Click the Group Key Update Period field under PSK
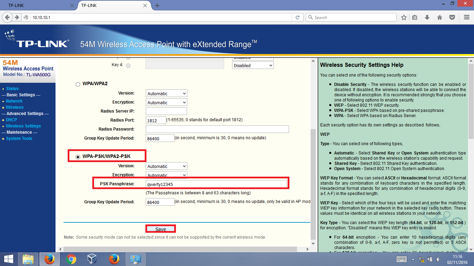Screen dimensions: 474x266 coord(160,202)
